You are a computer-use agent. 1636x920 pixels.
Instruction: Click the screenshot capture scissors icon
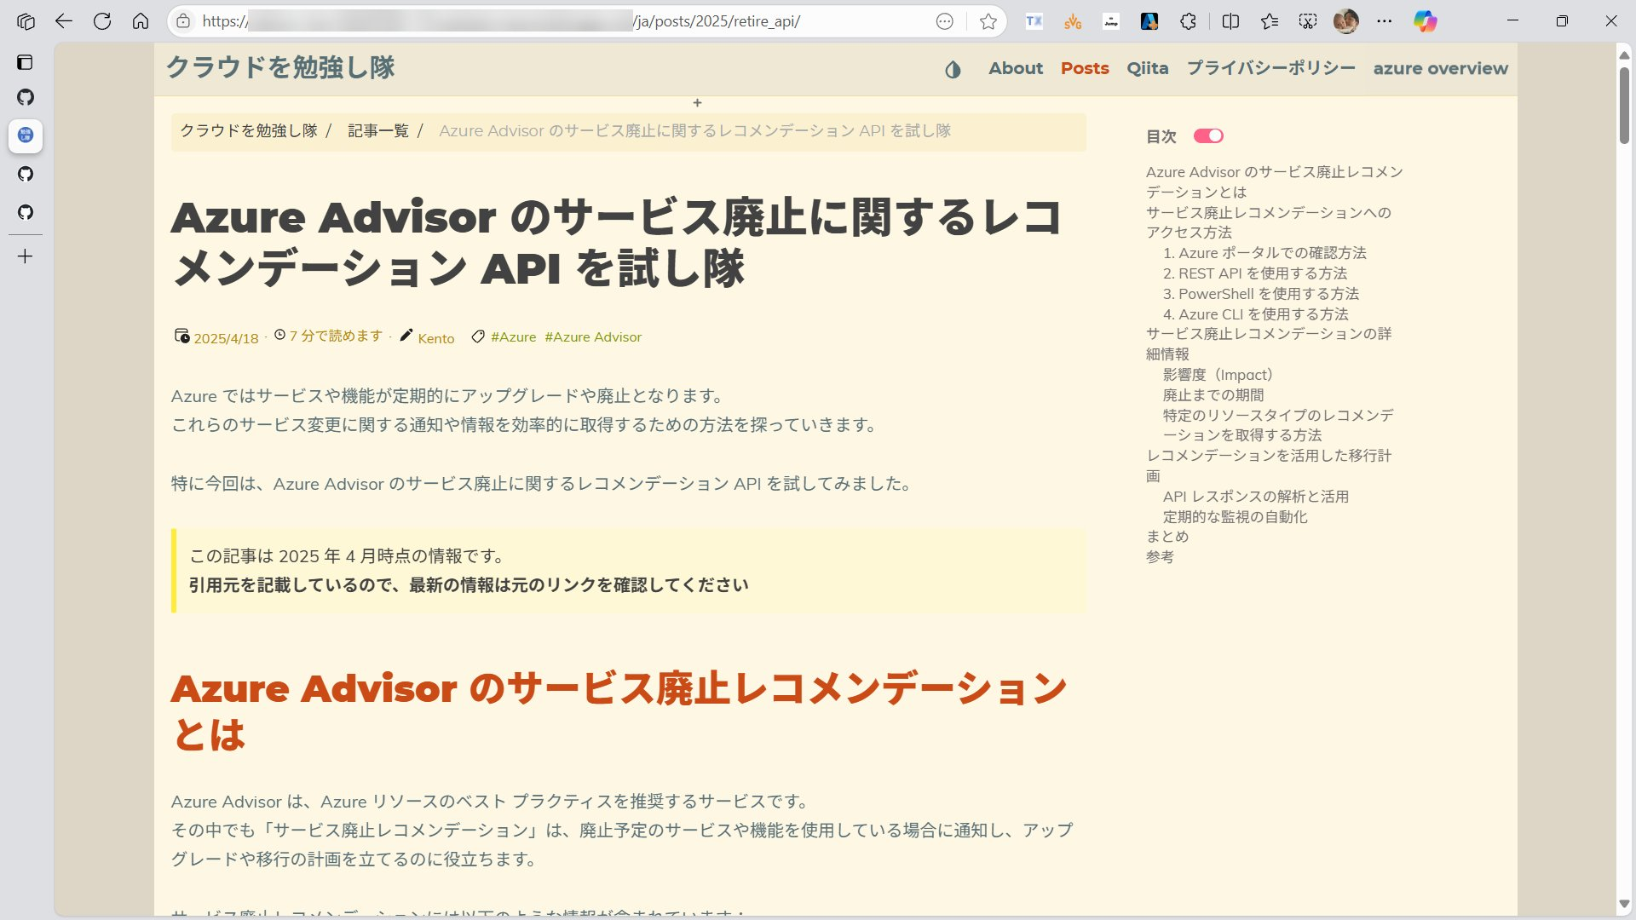coord(1307,21)
